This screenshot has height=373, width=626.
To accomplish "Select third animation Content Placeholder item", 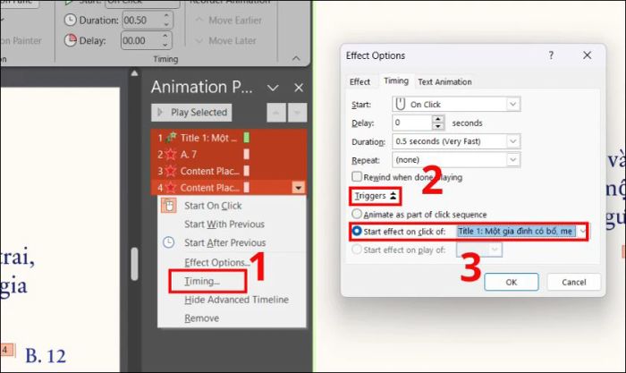I will 229,171.
